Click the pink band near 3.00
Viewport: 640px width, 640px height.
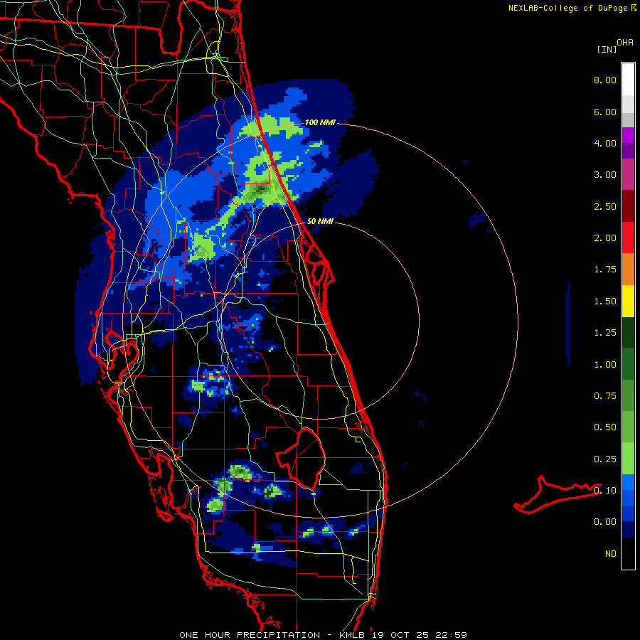pos(628,174)
